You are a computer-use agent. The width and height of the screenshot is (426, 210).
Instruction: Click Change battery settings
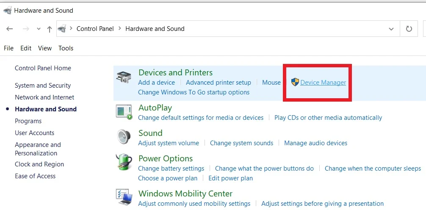(x=171, y=169)
